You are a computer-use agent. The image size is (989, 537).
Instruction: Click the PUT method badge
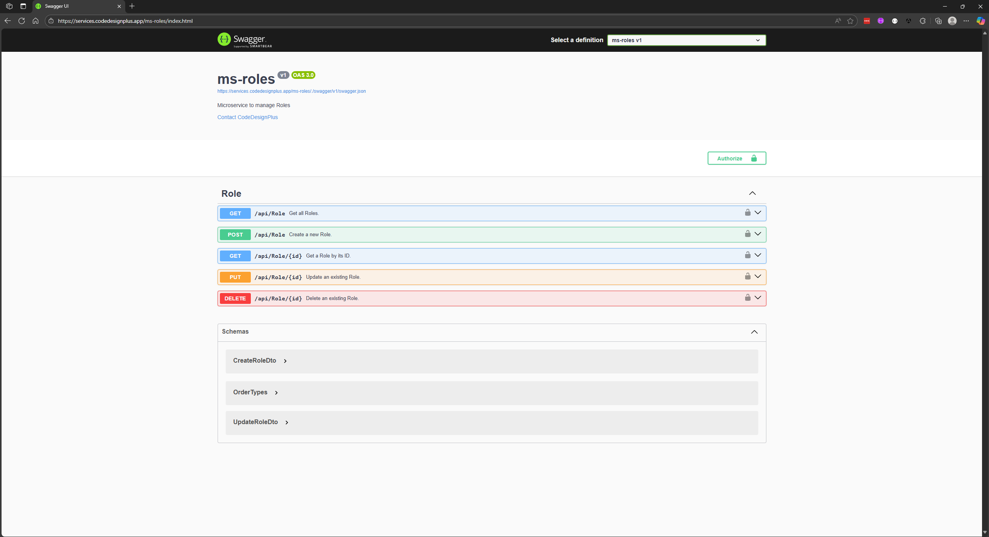pyautogui.click(x=235, y=277)
